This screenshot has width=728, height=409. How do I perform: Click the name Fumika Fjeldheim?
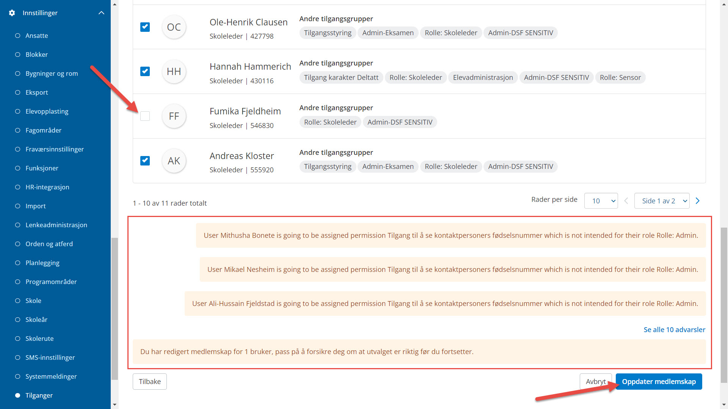(x=245, y=111)
